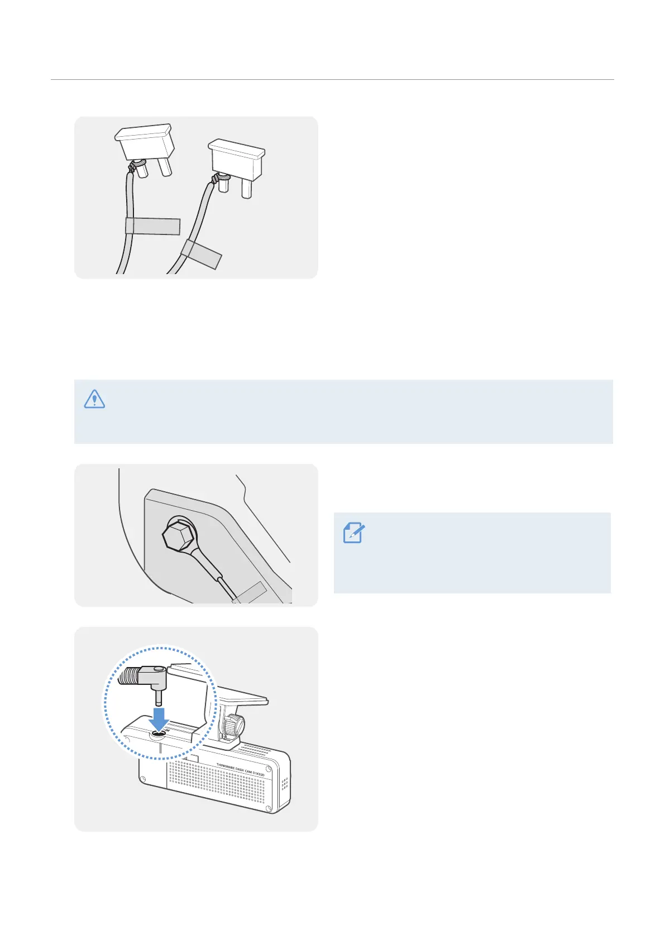Select the mount adjustment knob
Viewport: 665px width, 940px height.
point(233,726)
